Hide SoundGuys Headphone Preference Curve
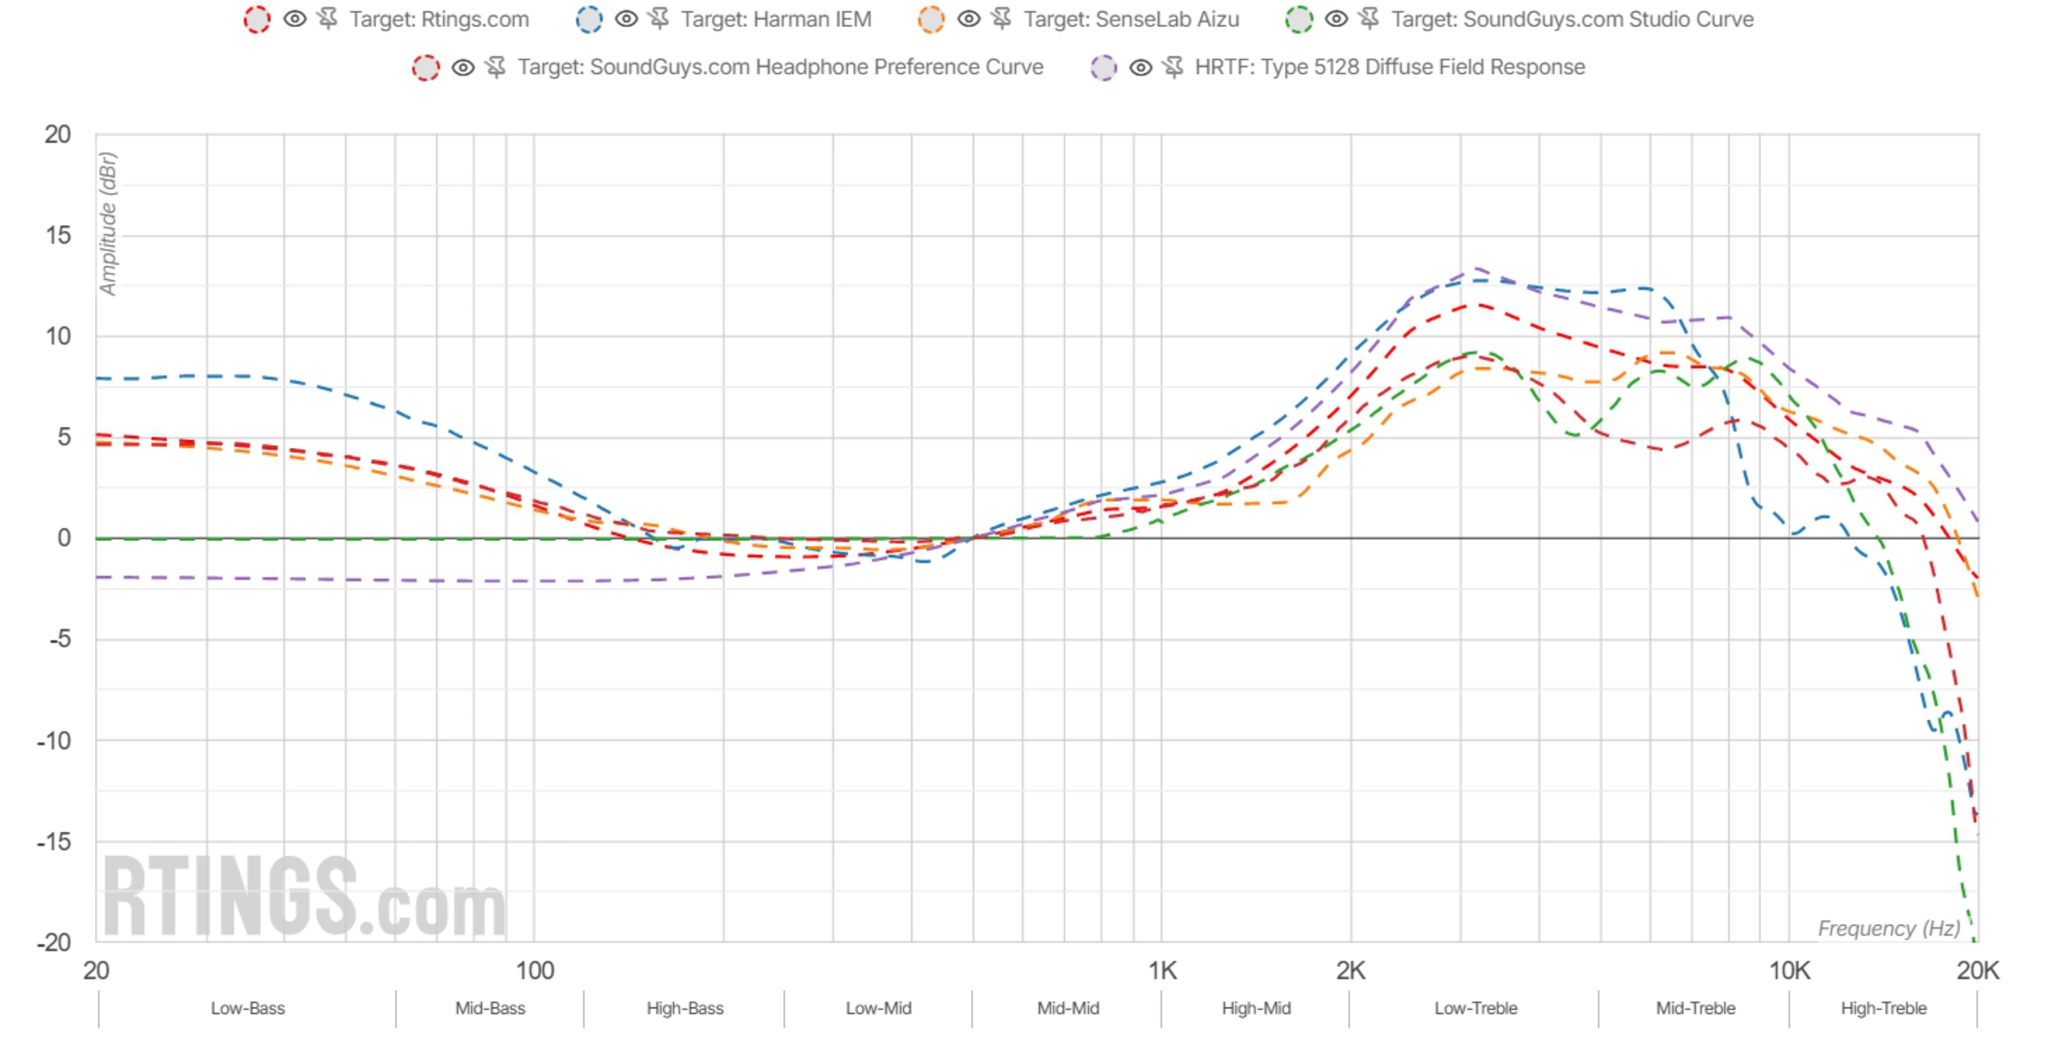 pyautogui.click(x=463, y=67)
